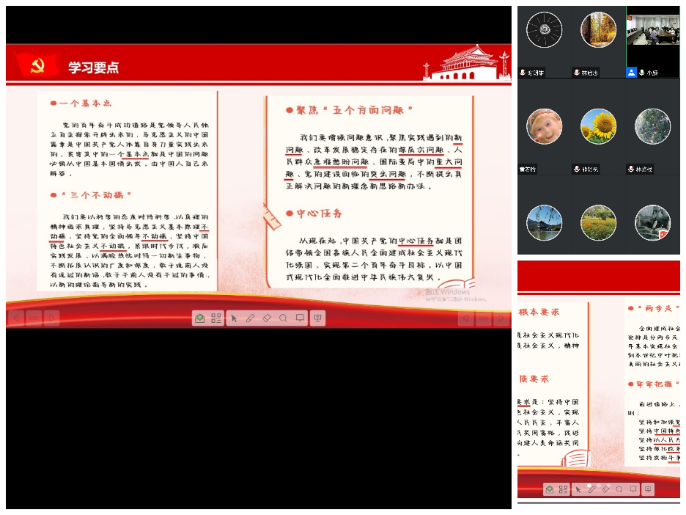
Task: Go to previous slide using bottom-left arrow
Action: coord(16,318)
